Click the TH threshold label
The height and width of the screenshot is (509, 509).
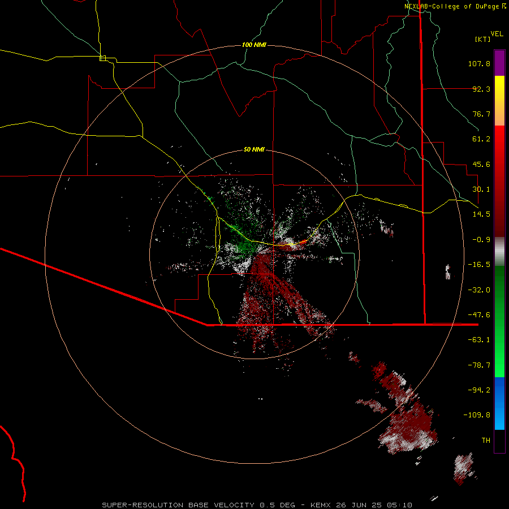click(x=486, y=440)
